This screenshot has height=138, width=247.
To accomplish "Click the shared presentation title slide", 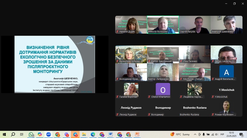I will tap(55, 64).
